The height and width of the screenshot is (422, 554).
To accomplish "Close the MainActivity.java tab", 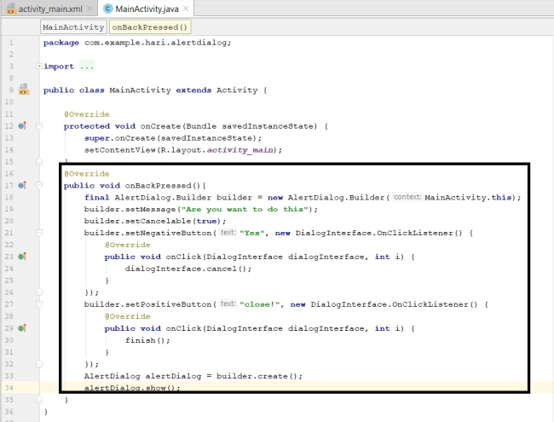I will (186, 9).
